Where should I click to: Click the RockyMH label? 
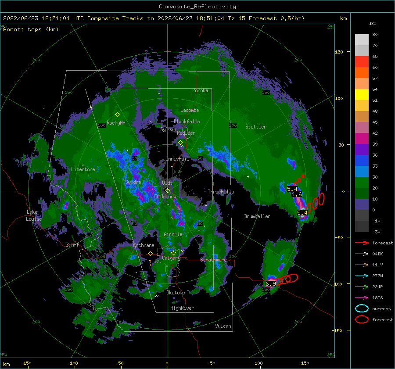(116, 123)
